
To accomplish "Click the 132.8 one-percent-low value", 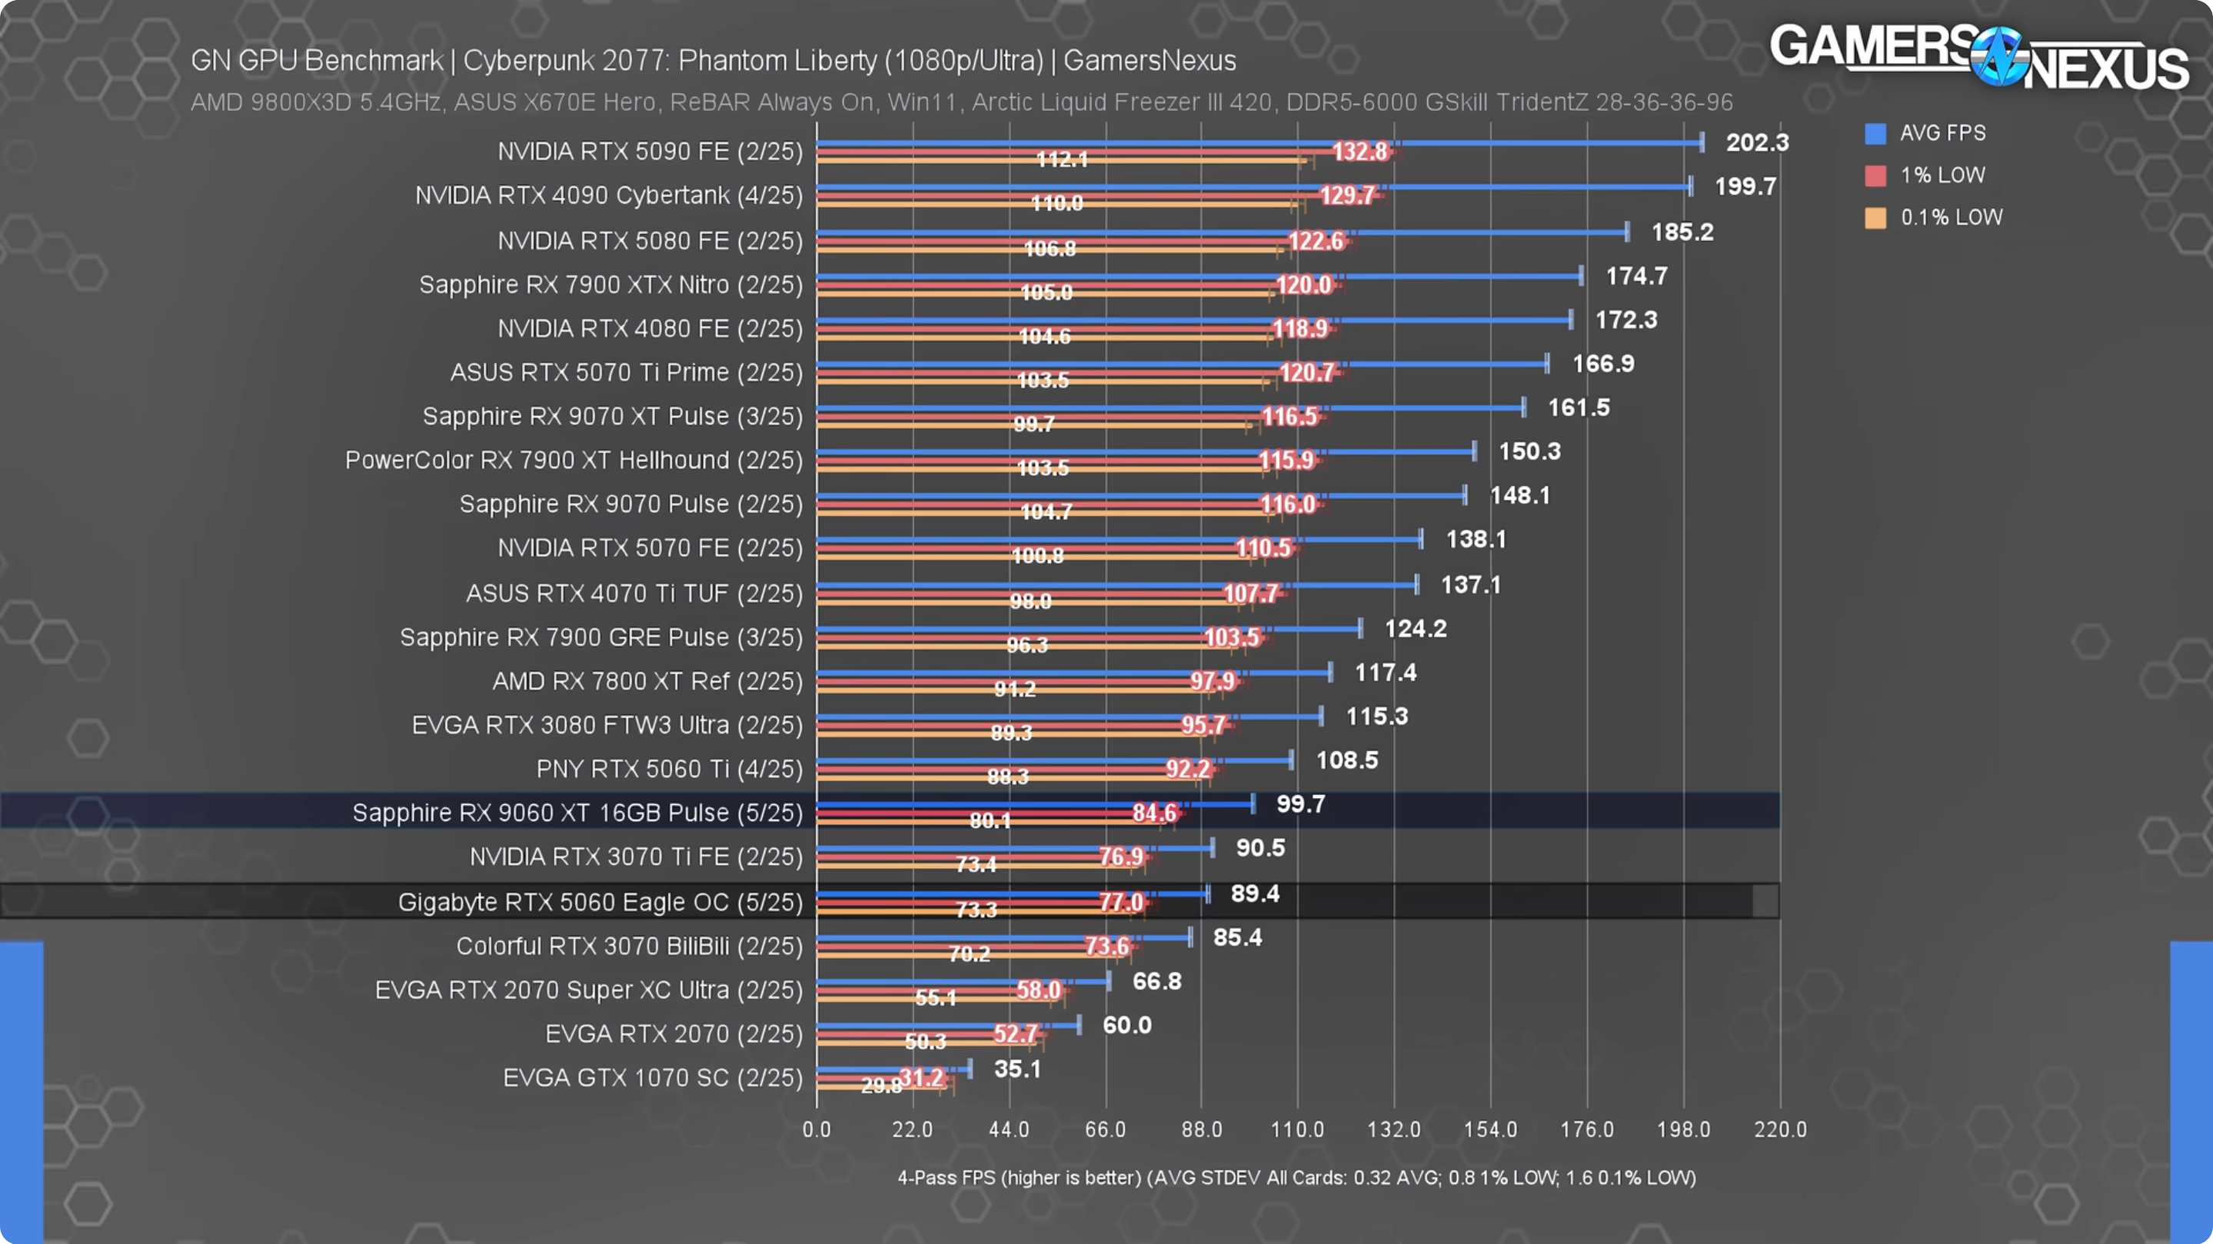I will (1360, 151).
